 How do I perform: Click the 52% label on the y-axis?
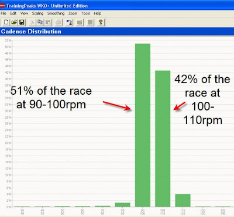(8, 40)
